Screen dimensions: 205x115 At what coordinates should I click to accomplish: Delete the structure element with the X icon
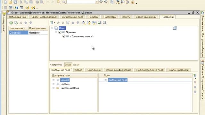click(63, 23)
